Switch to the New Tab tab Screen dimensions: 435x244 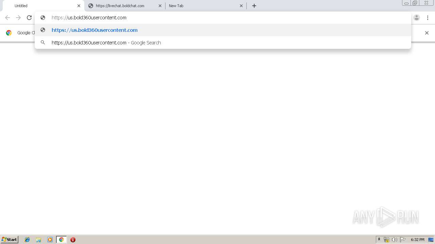206,6
